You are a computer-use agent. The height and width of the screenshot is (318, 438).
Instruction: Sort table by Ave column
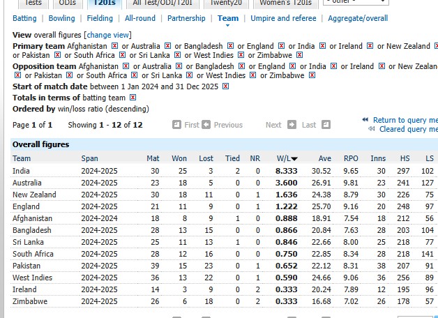pos(325,158)
